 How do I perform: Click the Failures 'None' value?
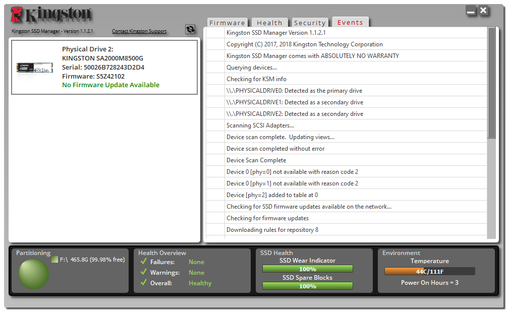point(196,262)
